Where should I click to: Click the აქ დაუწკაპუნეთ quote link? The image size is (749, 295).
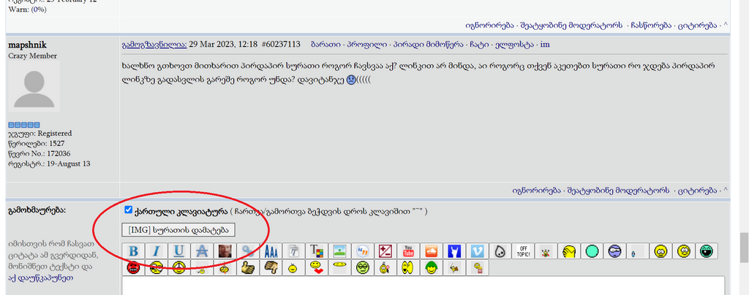click(x=41, y=277)
